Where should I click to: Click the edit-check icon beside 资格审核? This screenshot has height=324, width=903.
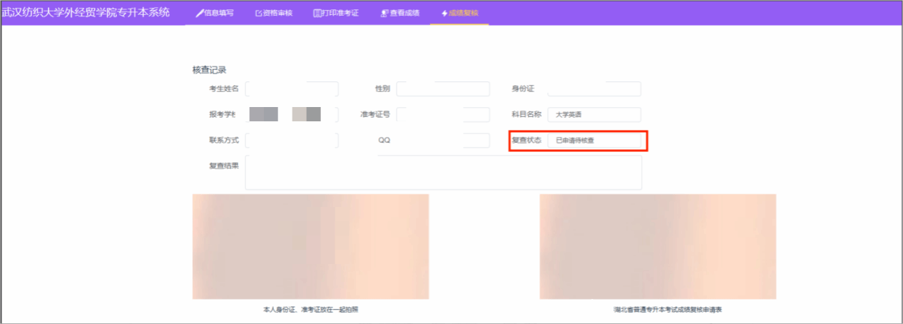pyautogui.click(x=259, y=14)
